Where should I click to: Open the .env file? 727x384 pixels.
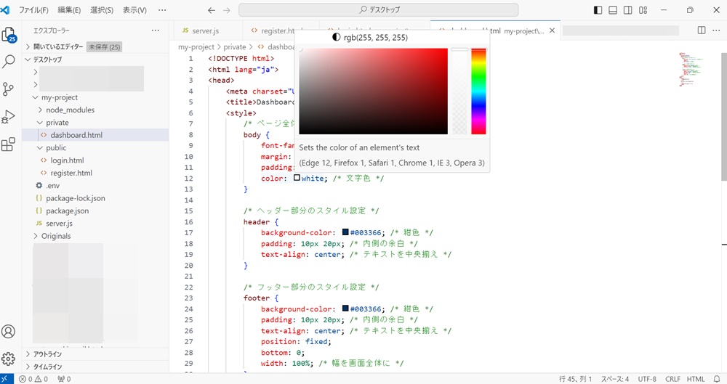95,185
